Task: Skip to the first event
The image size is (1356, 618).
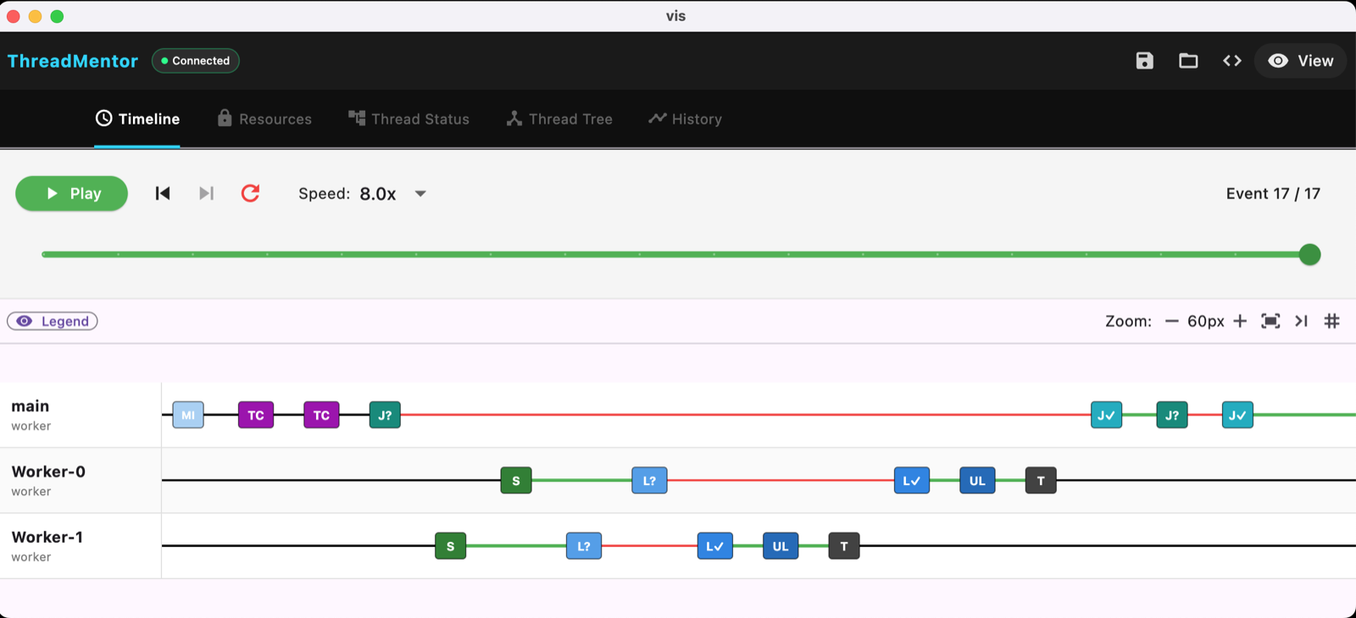Action: coord(163,194)
